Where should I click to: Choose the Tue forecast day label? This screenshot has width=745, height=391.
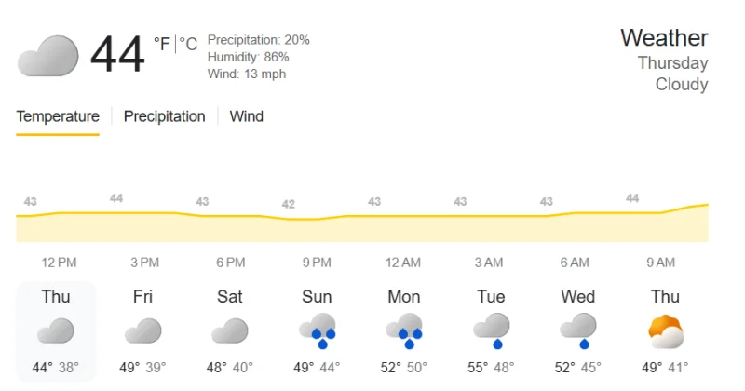coord(492,296)
